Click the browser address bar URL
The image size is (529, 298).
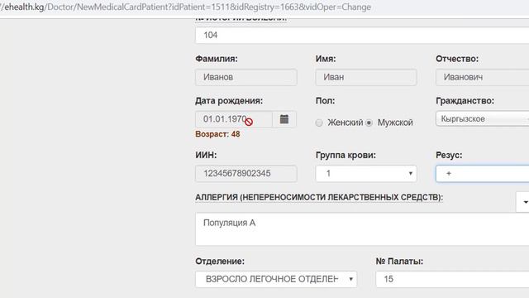185,7
